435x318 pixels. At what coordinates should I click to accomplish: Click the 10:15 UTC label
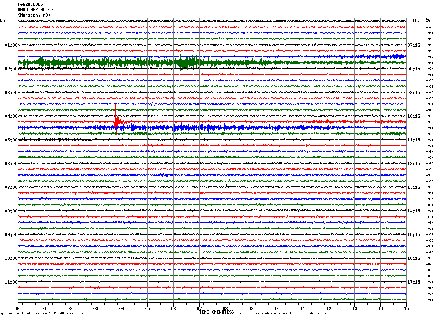(413, 116)
